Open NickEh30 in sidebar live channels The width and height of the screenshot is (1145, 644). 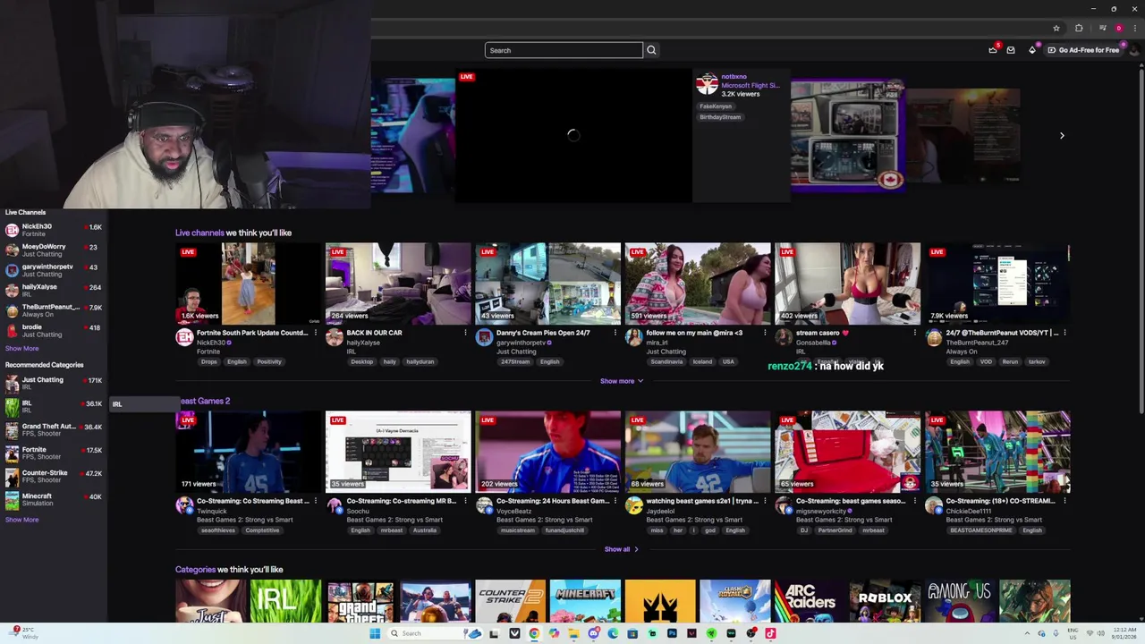(53, 230)
